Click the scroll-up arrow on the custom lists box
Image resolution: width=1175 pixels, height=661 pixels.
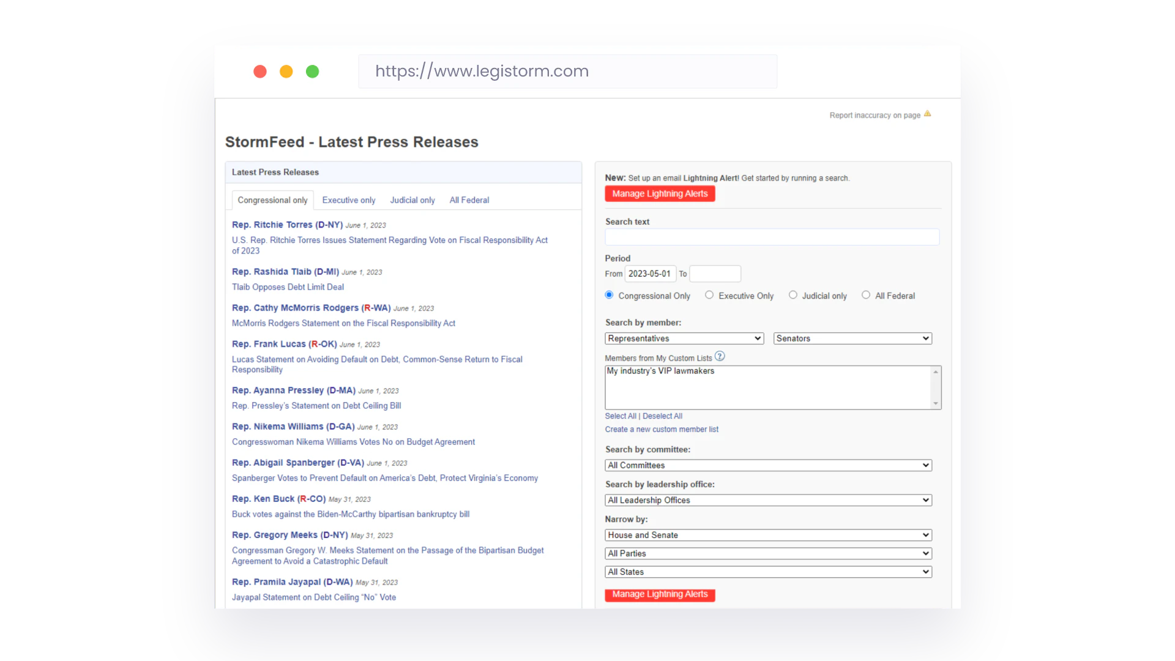[x=935, y=372]
